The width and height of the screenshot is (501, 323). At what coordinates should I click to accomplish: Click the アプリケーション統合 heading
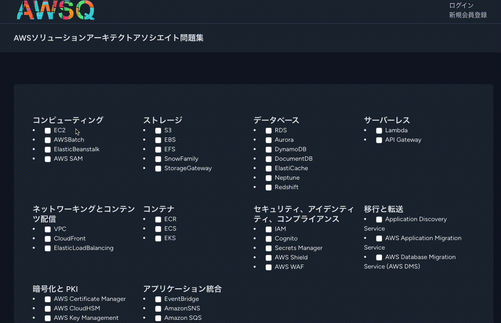click(182, 289)
